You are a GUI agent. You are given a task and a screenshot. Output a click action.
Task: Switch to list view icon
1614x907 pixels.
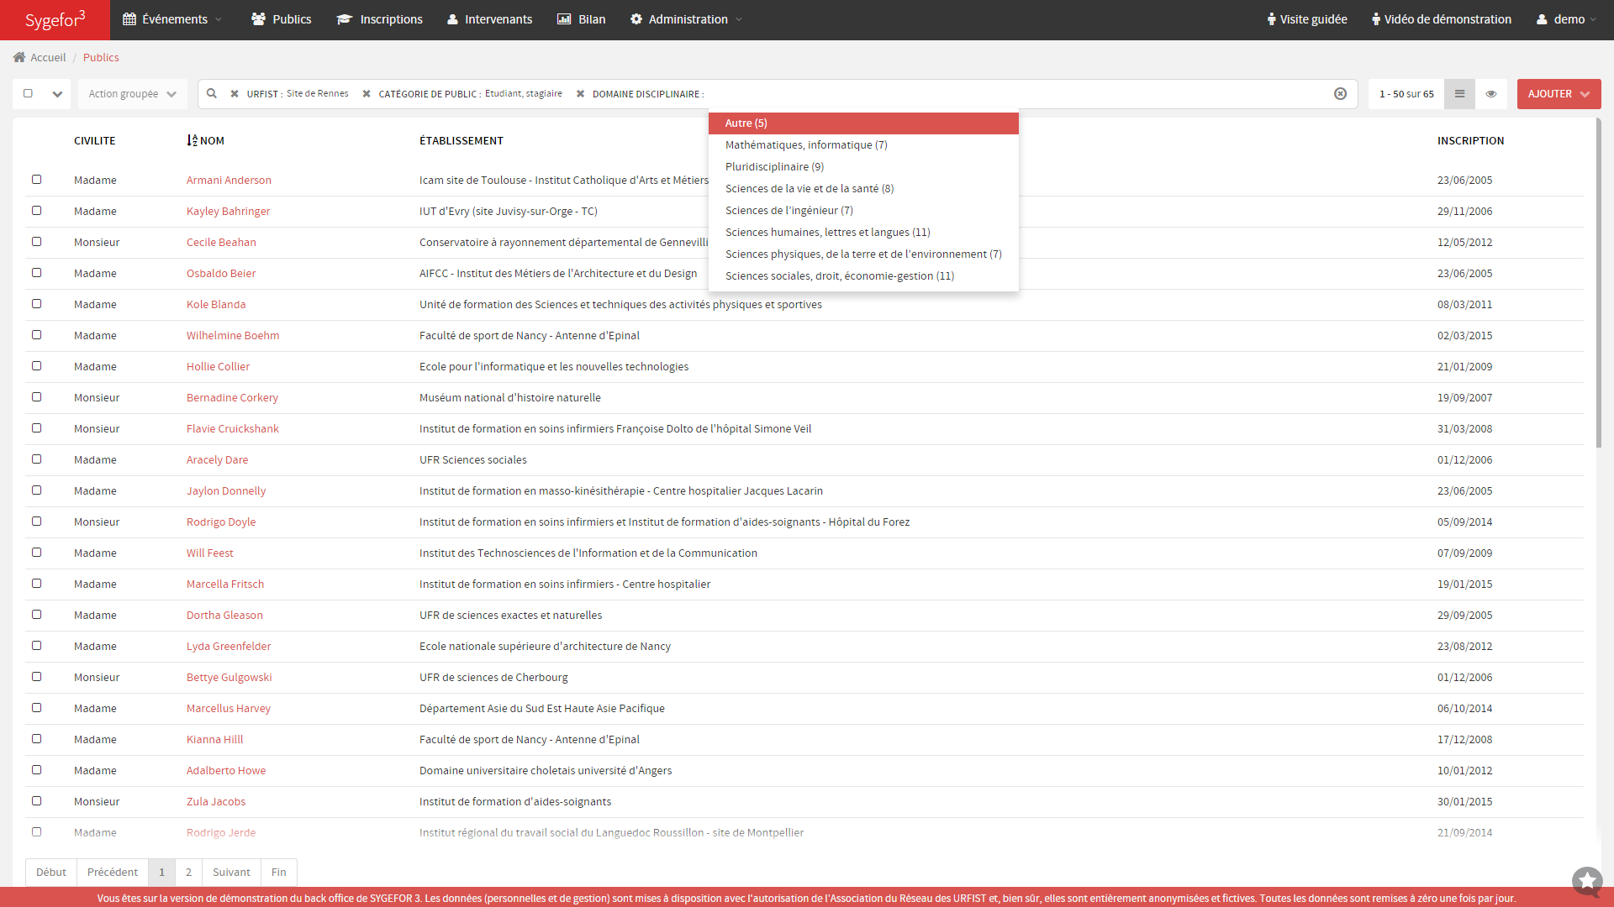1459,94
